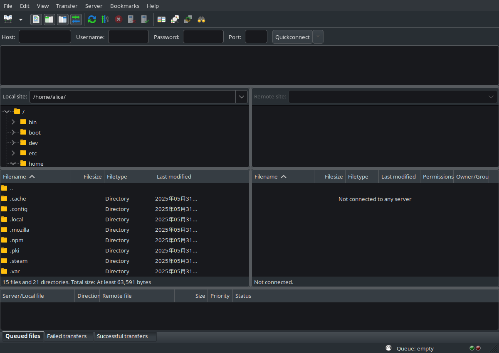Select the .mozilla directory in the file list
This screenshot has width=499, height=353.
click(20, 230)
